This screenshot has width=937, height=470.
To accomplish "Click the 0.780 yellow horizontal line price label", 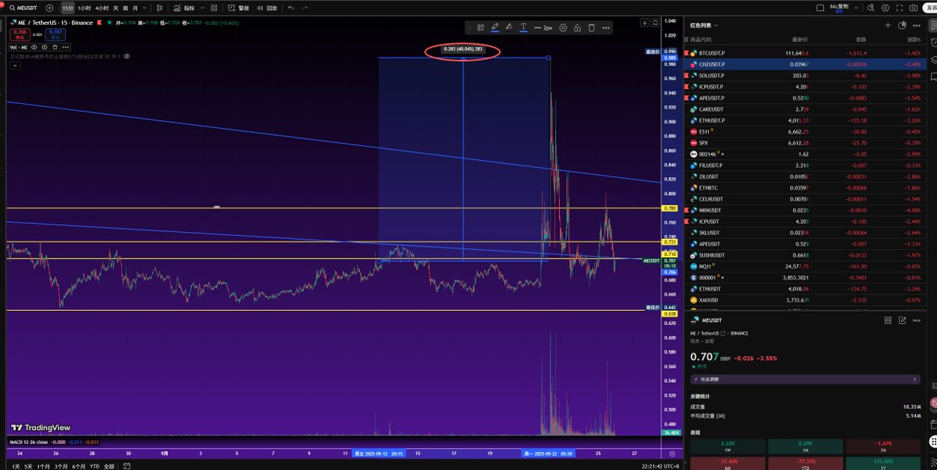I will pos(668,208).
